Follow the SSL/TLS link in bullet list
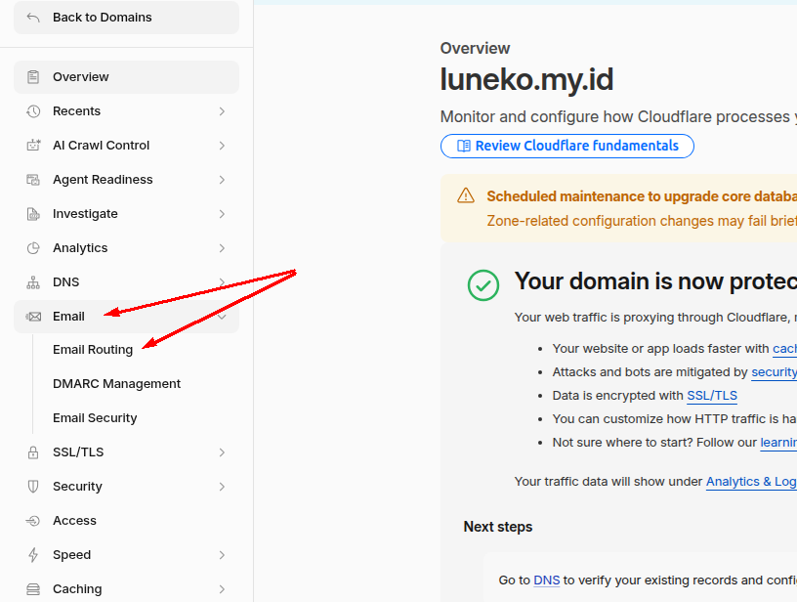This screenshot has width=797, height=602. (712, 396)
